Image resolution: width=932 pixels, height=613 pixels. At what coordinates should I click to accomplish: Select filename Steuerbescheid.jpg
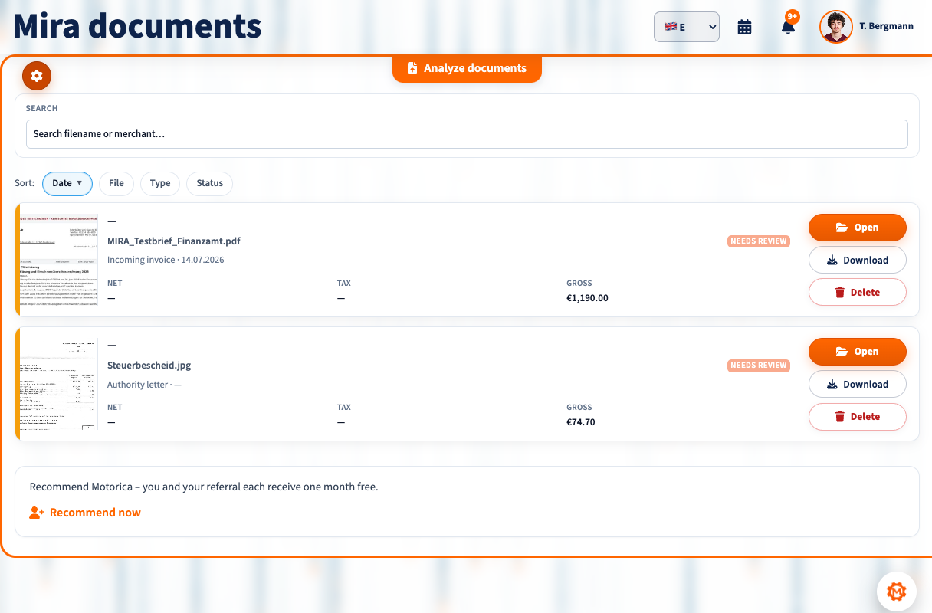point(150,365)
